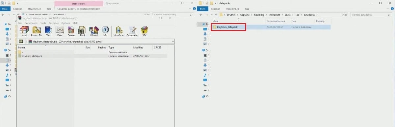The height and width of the screenshot is (127, 395).
Task: Open WinRAR Commands menu
Action: (31, 23)
